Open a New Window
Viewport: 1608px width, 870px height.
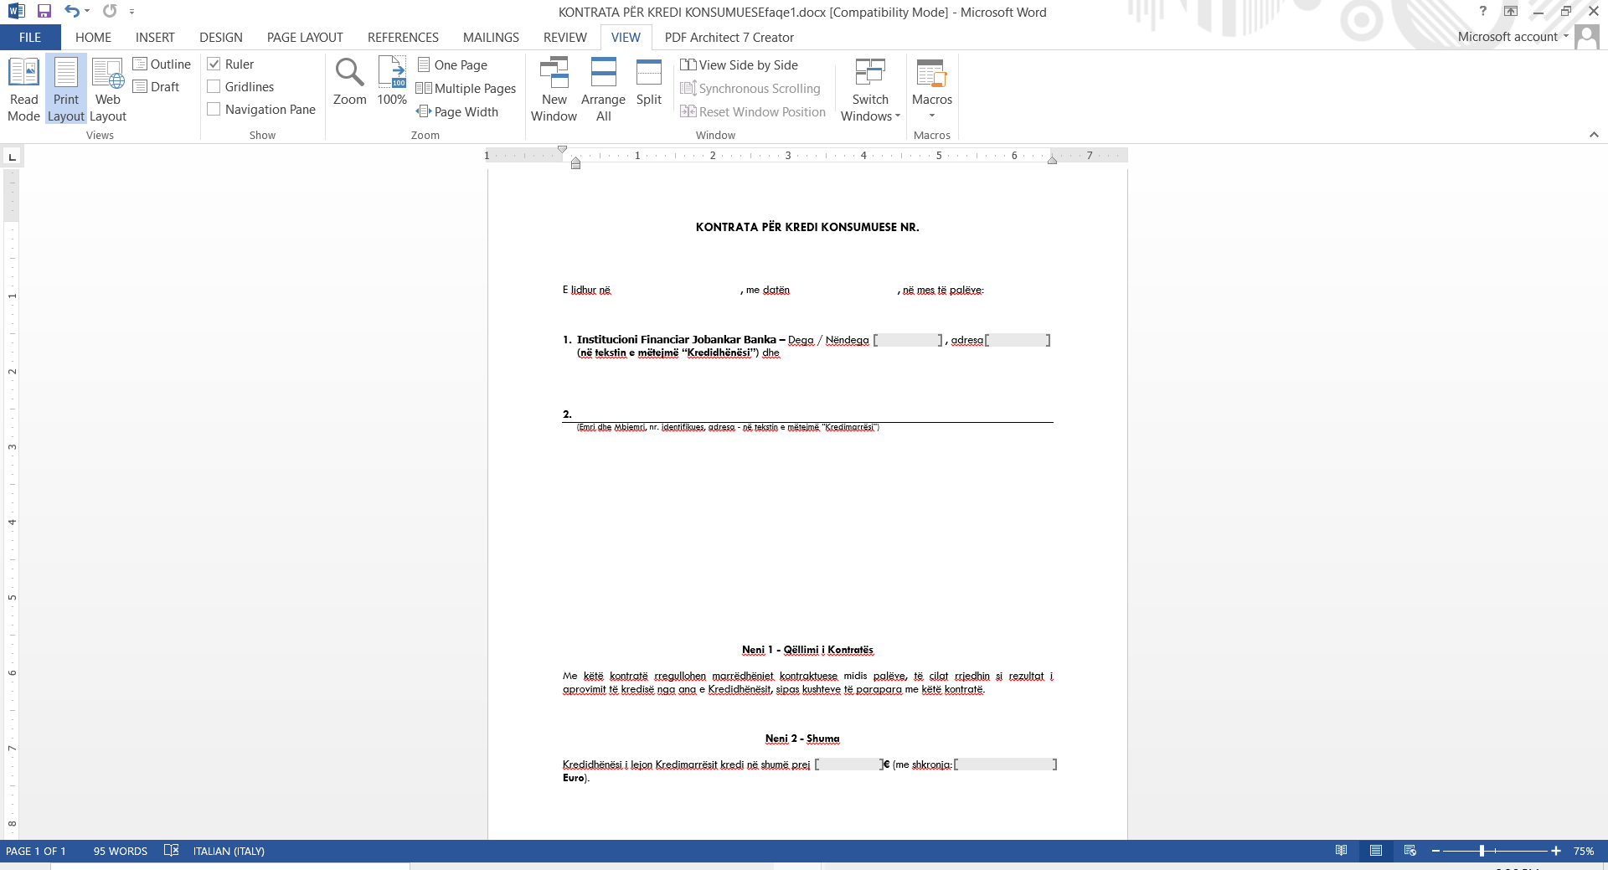pyautogui.click(x=554, y=90)
